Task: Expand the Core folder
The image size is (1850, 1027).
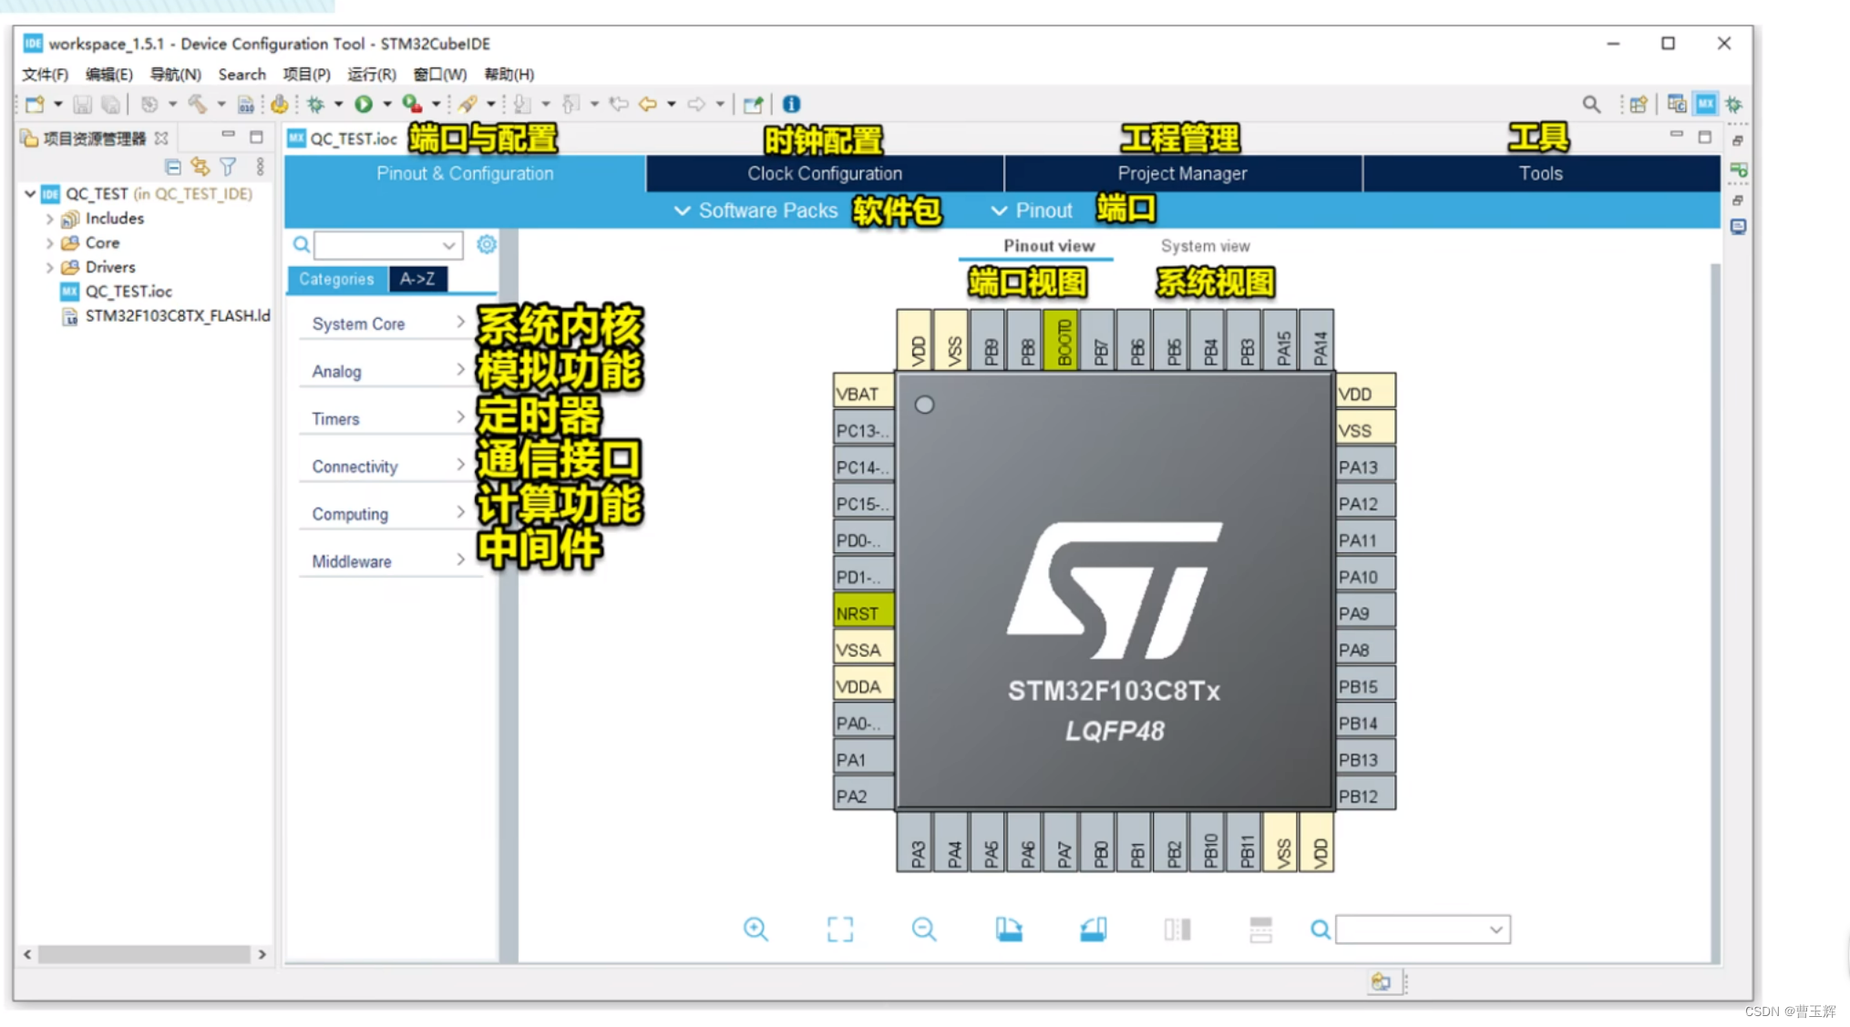Action: pos(49,243)
